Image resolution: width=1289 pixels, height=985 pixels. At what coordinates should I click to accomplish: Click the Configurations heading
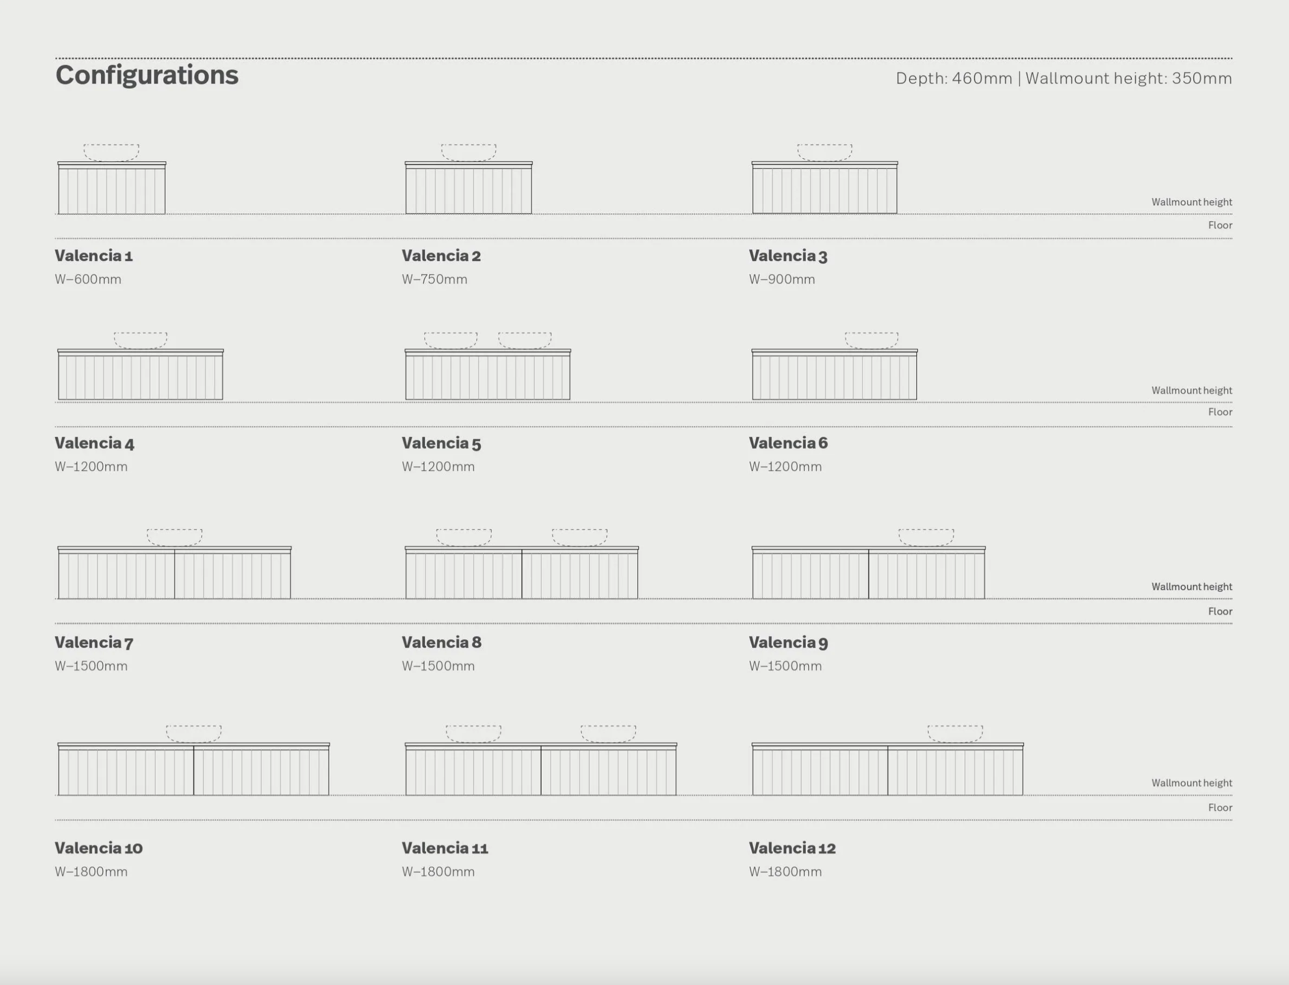pyautogui.click(x=147, y=75)
